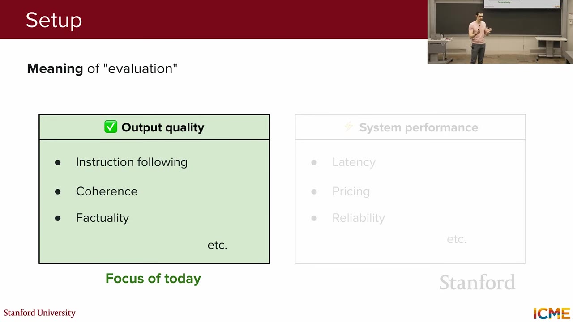
Task: Click the bullet point before Coherence
Action: [x=58, y=191]
